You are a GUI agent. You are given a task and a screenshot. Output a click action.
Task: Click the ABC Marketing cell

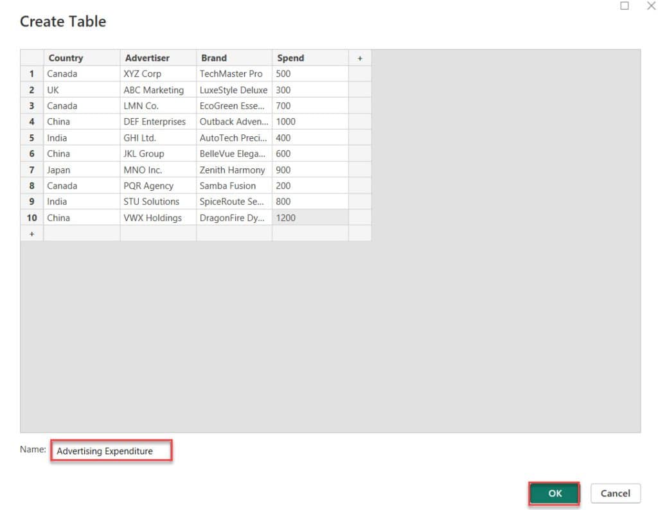[158, 90]
